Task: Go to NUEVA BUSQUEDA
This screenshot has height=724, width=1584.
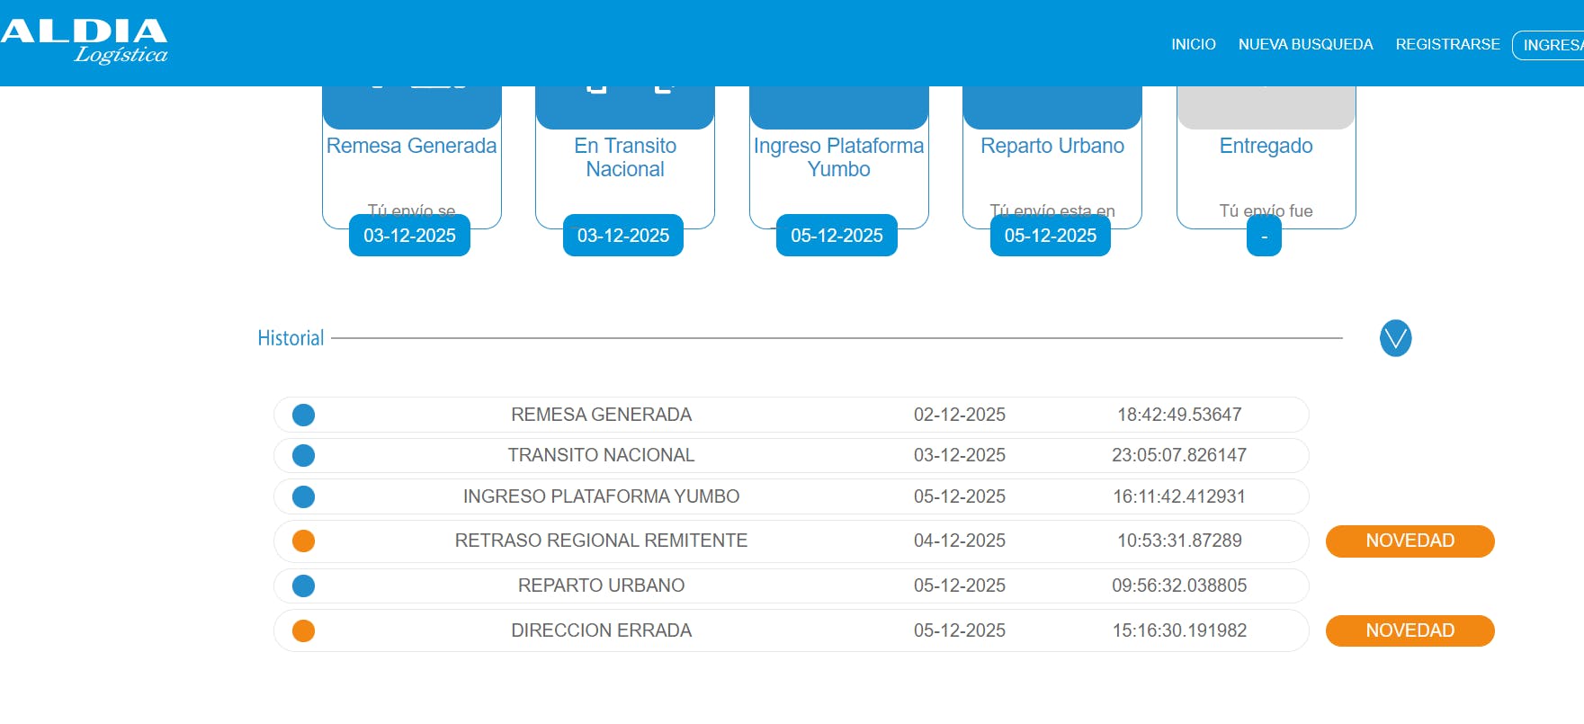Action: click(1305, 44)
